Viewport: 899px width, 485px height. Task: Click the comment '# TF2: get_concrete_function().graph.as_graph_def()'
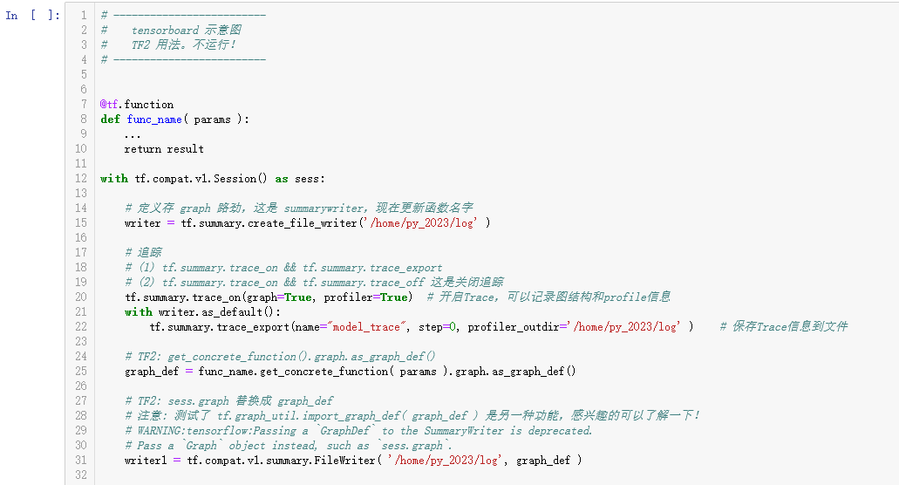click(281, 357)
